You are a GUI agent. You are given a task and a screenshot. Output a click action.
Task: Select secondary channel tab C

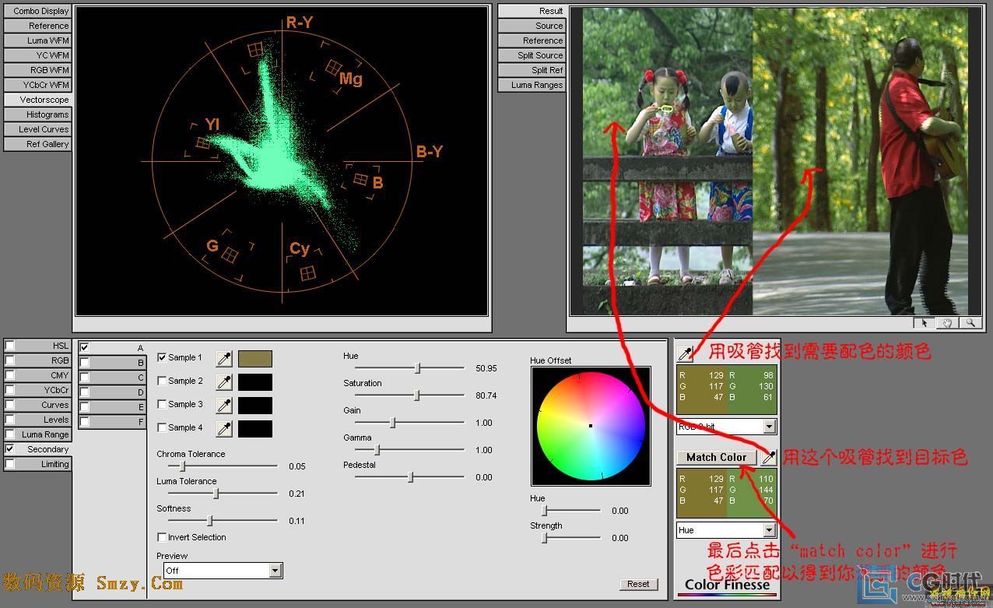pos(112,378)
